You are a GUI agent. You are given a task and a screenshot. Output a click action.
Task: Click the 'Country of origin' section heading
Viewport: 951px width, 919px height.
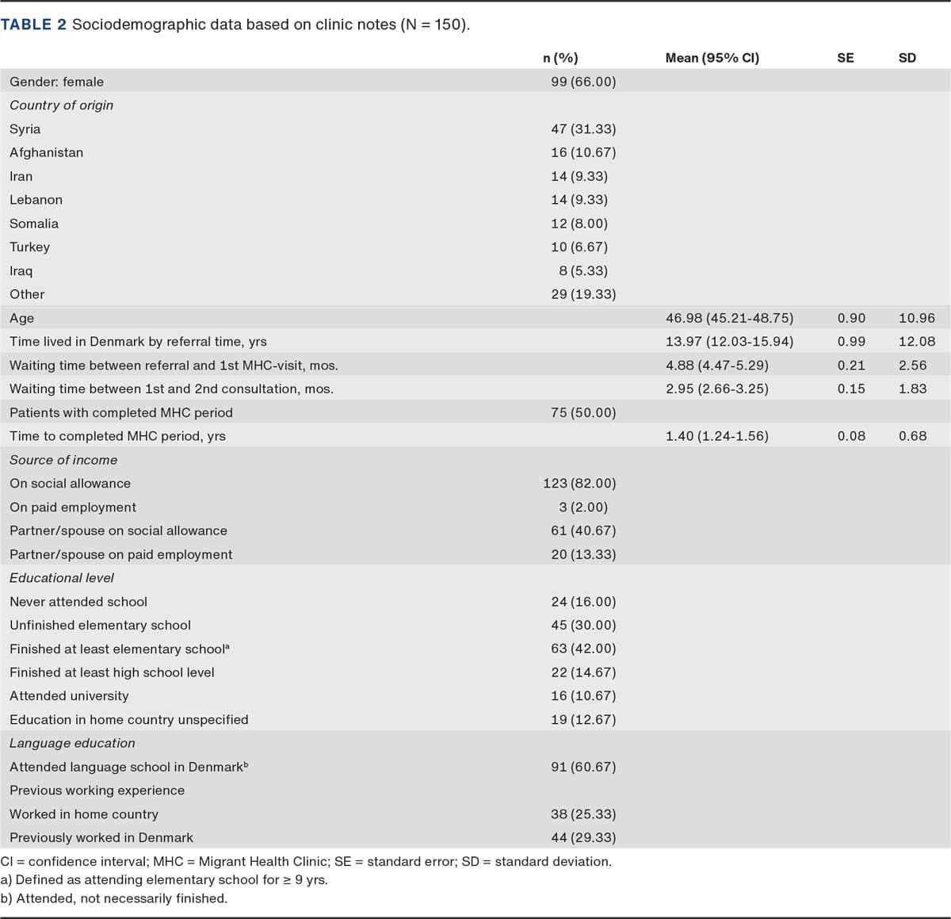(x=61, y=105)
